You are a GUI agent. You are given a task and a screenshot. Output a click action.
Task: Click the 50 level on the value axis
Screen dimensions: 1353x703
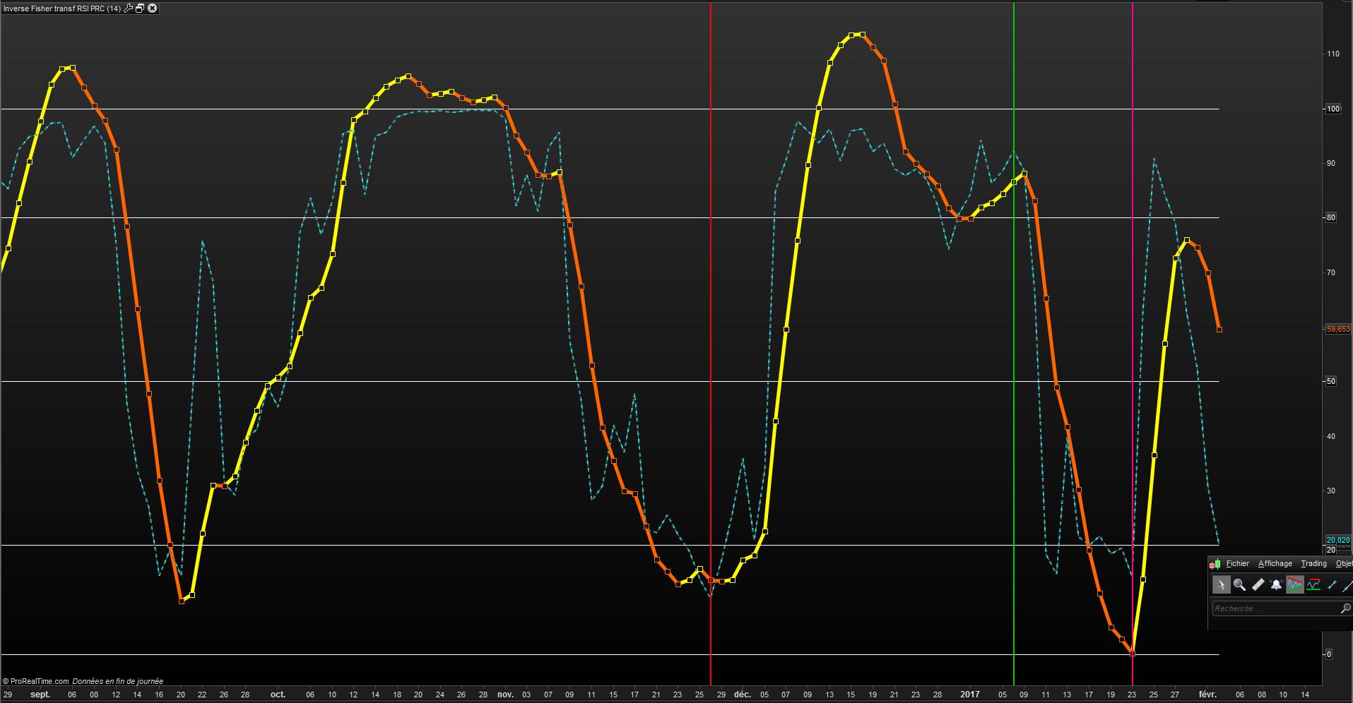1331,381
